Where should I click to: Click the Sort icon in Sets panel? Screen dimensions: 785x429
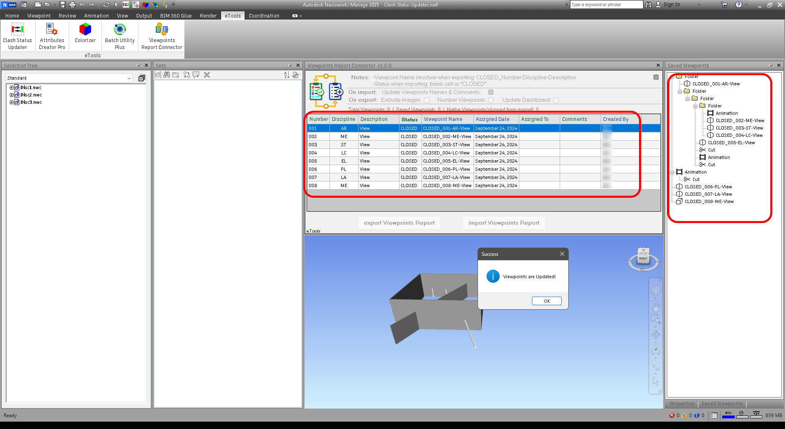(287, 75)
